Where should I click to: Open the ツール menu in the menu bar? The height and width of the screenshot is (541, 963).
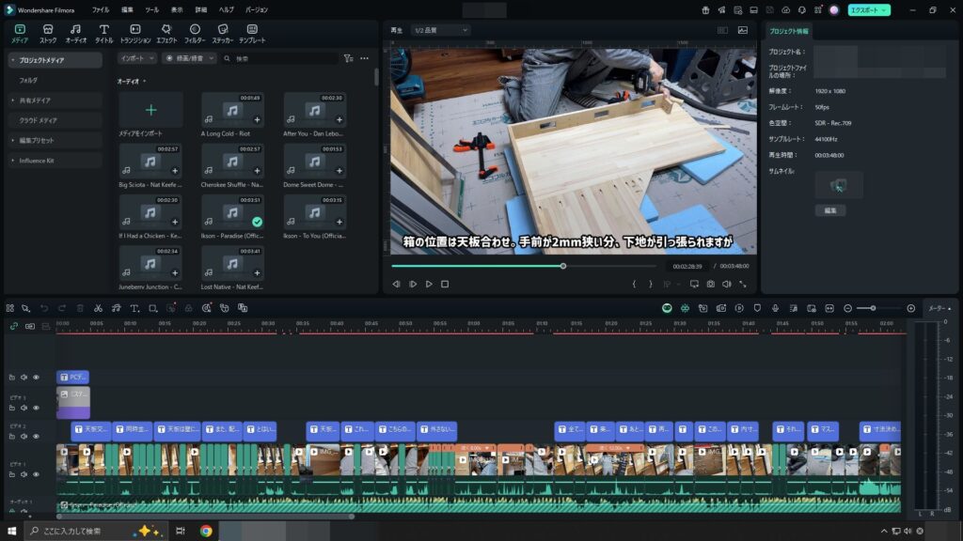pyautogui.click(x=151, y=9)
